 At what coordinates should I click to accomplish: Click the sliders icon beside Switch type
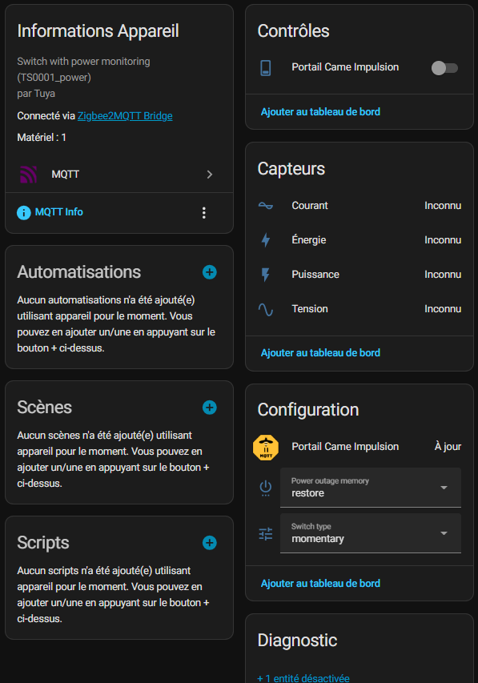[x=265, y=532]
